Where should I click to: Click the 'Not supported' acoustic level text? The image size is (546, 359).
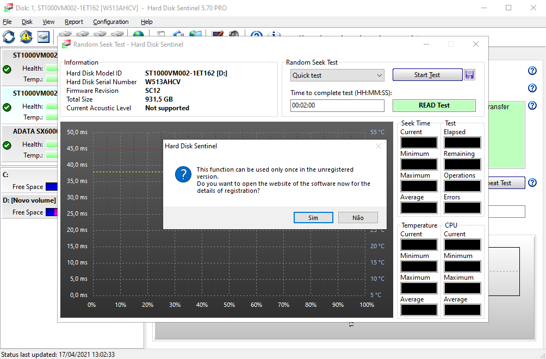[167, 108]
